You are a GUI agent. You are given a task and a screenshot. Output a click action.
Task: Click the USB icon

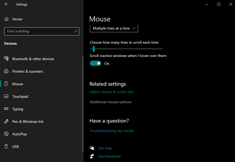[7, 147]
